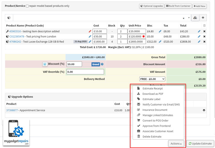Select Estimate Receipt from Actions menu
This screenshot has height=148, width=215.
[x=152, y=88]
